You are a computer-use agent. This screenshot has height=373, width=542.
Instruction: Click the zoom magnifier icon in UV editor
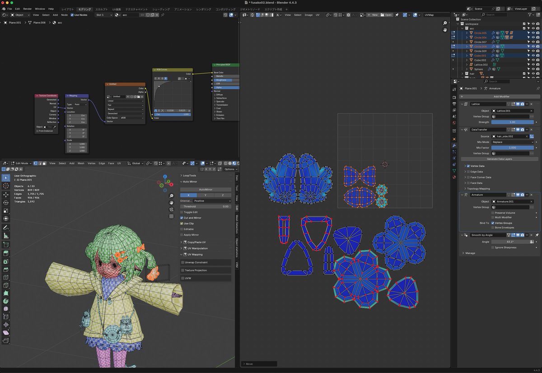(445, 23)
